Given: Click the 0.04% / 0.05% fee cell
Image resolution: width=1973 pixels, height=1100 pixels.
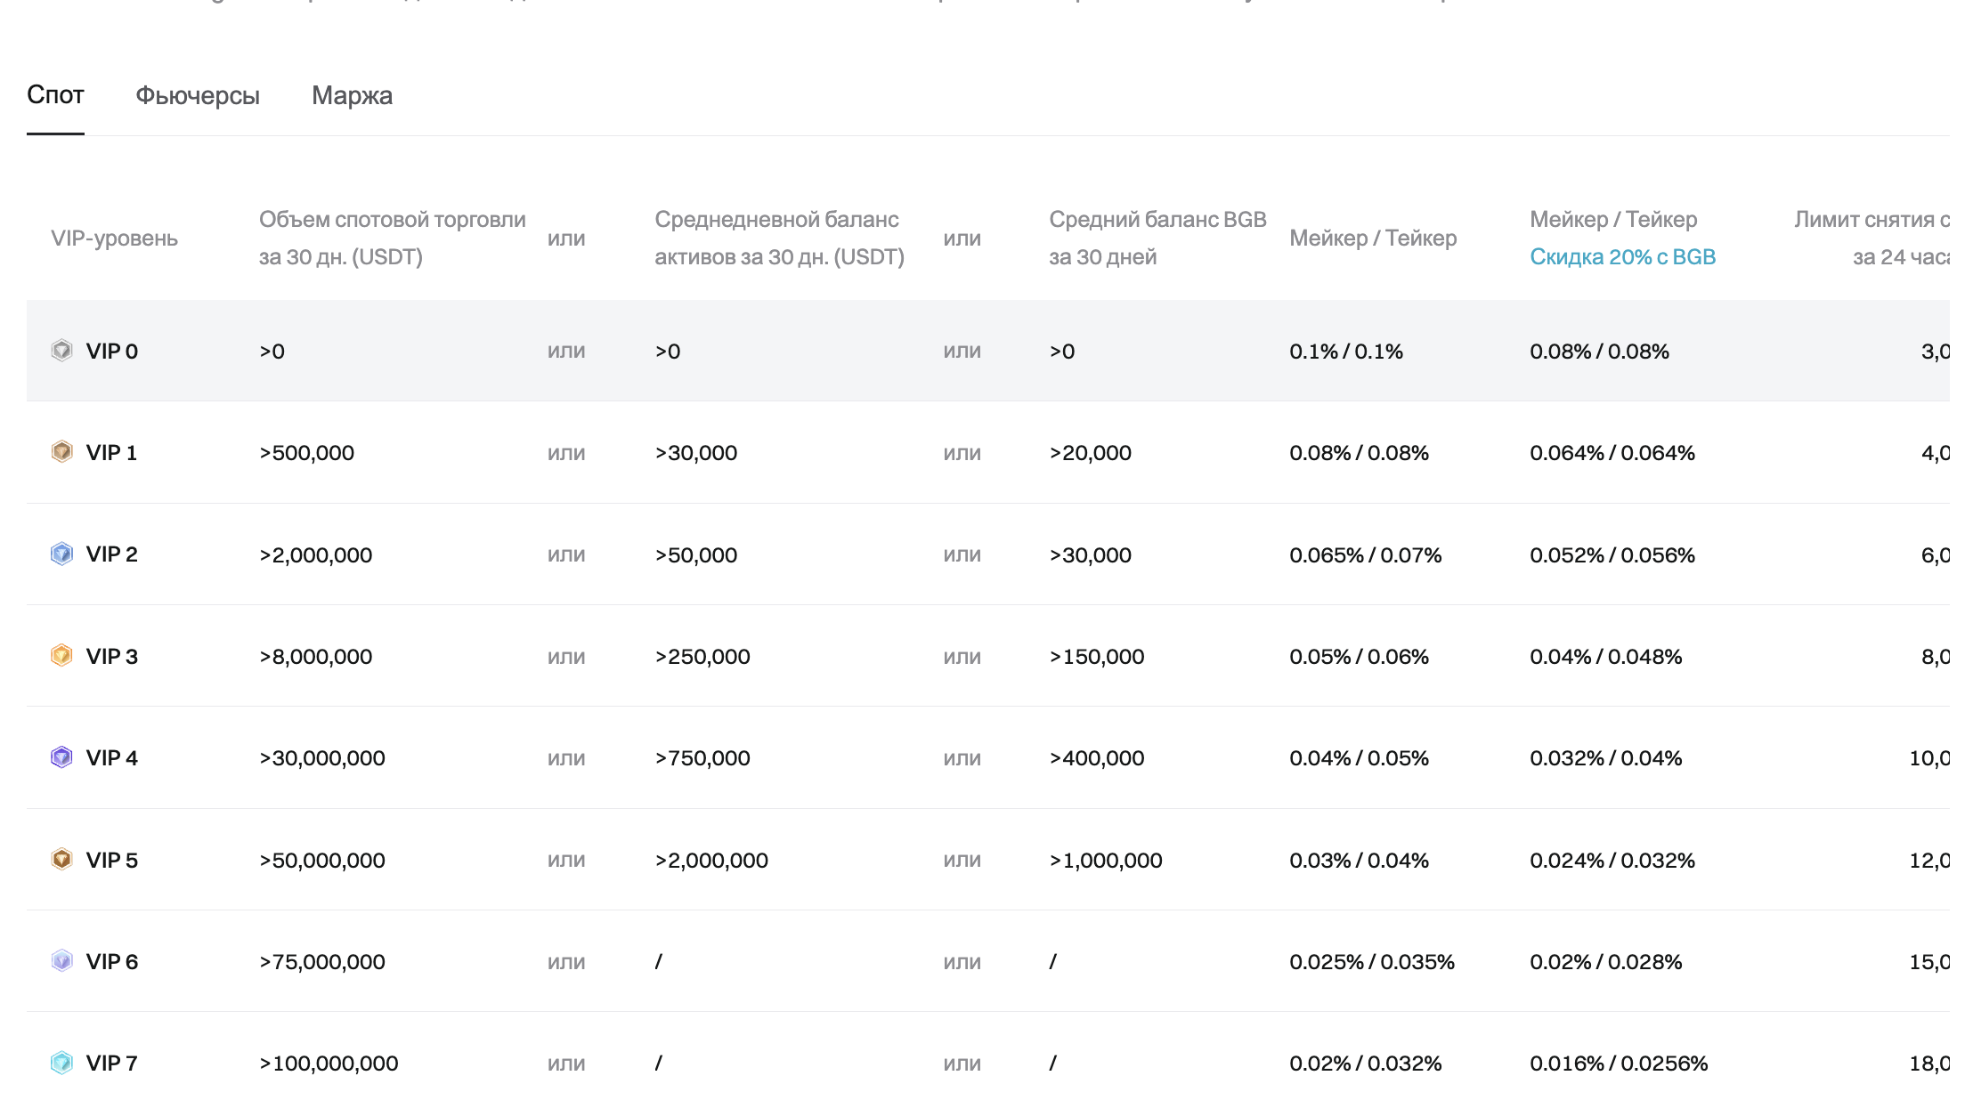Looking at the screenshot, I should pyautogui.click(x=1360, y=758).
